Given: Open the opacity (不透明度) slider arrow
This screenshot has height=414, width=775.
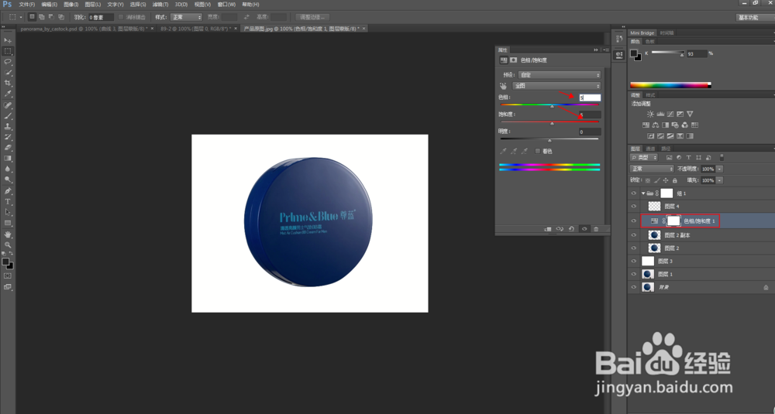Looking at the screenshot, I should [x=719, y=169].
